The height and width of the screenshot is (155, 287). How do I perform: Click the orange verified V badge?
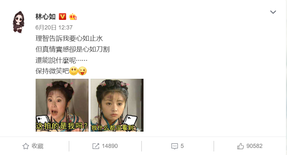coord(62,17)
